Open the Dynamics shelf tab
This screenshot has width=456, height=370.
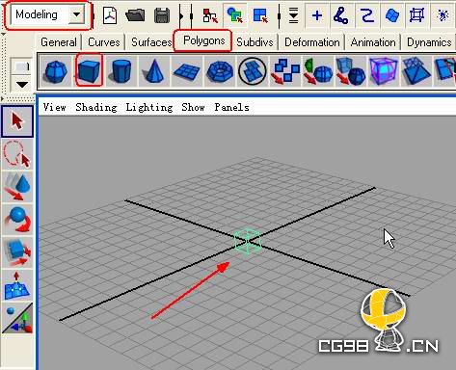click(429, 42)
